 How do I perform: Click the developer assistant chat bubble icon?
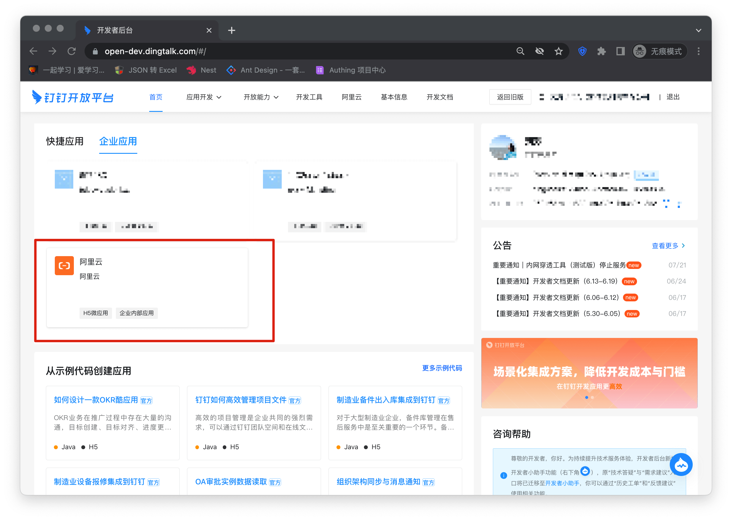pos(681,465)
